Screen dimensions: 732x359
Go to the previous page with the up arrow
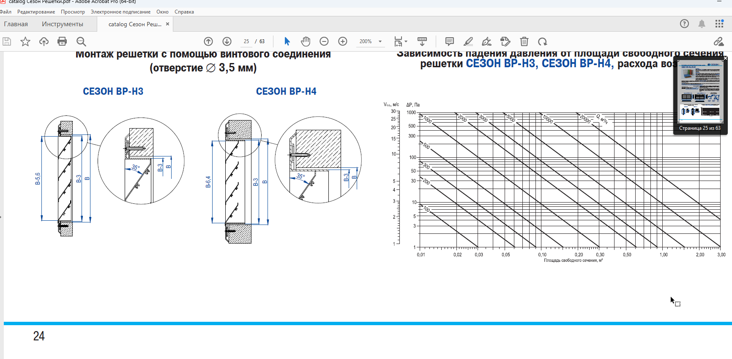tap(208, 41)
